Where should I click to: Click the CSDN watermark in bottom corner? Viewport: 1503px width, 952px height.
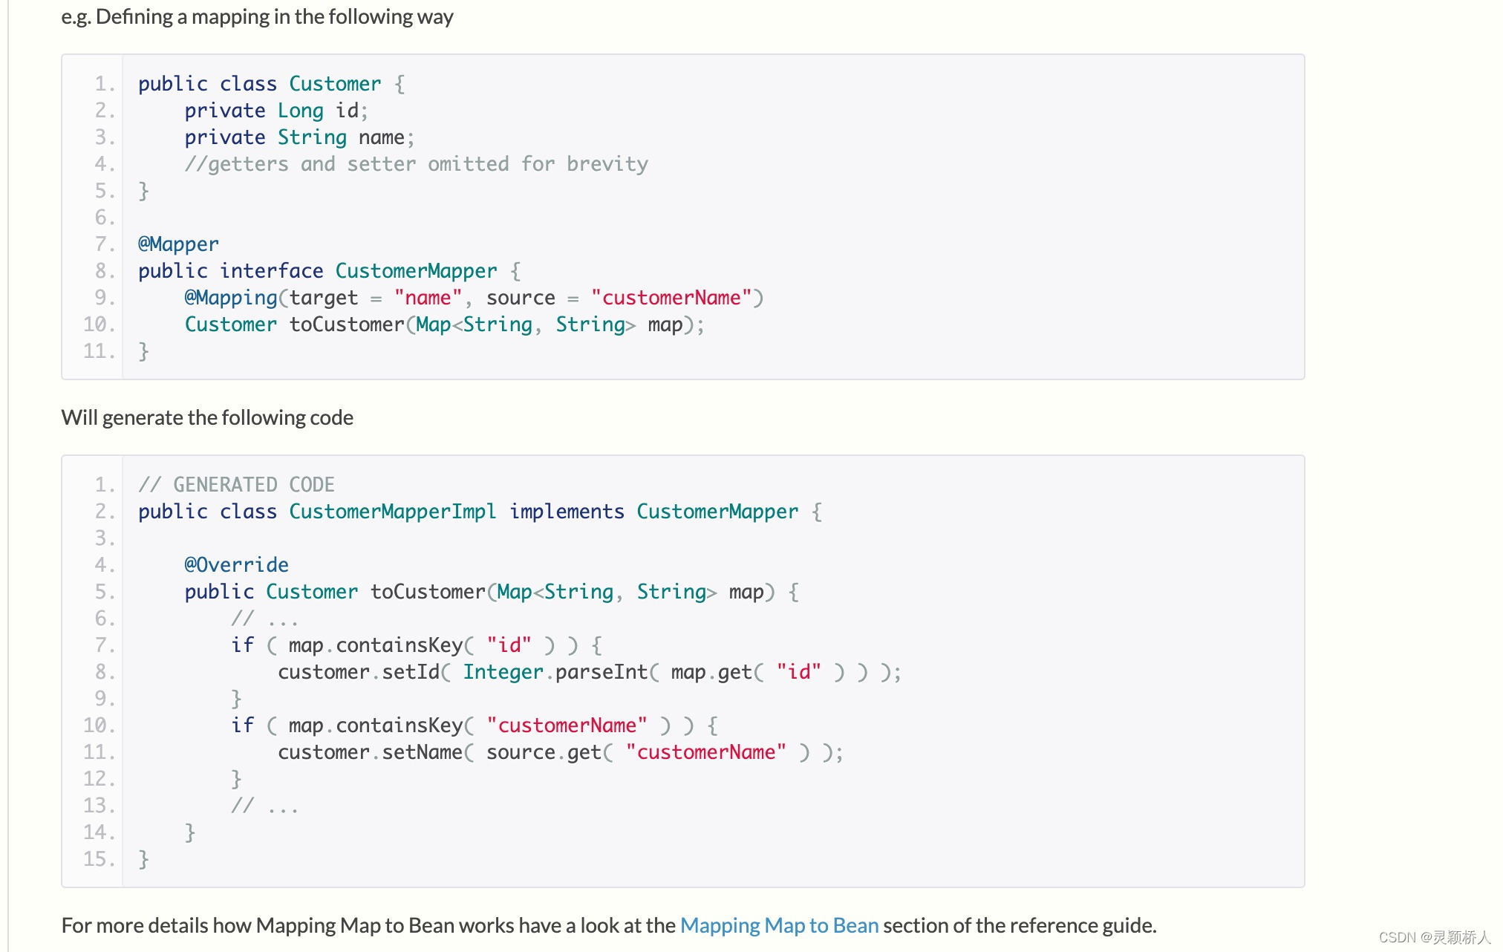pyautogui.click(x=1434, y=937)
